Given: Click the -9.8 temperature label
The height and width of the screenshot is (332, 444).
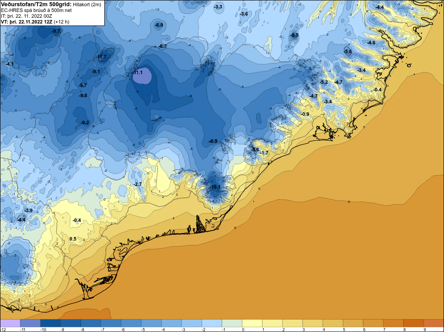Looking at the screenshot, I should click(83, 95).
